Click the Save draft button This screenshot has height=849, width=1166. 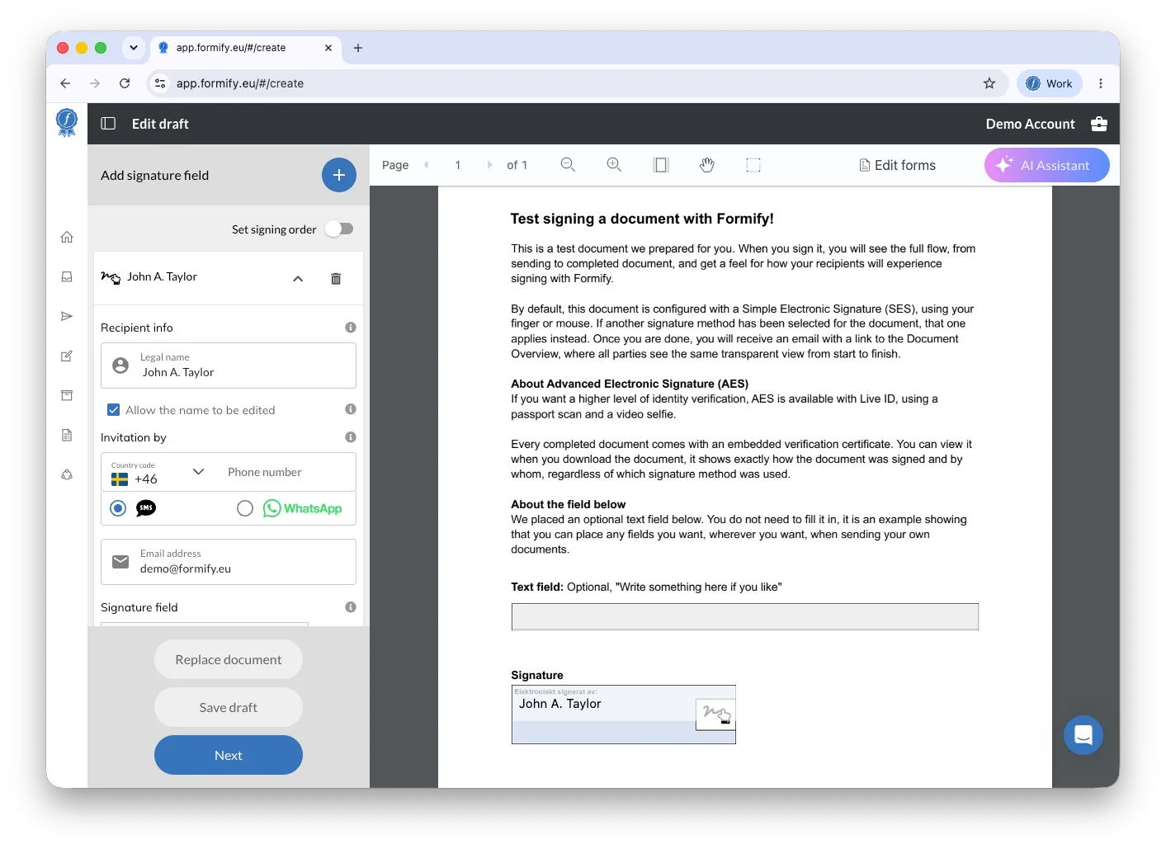click(229, 707)
